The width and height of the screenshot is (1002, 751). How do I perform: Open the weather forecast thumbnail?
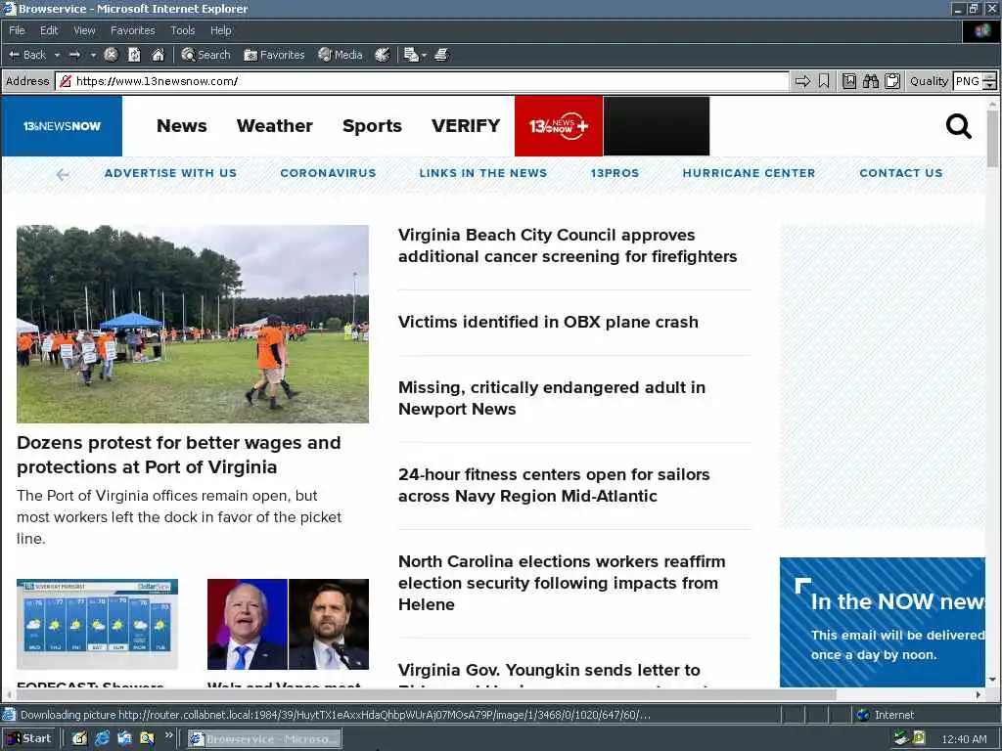(x=97, y=624)
